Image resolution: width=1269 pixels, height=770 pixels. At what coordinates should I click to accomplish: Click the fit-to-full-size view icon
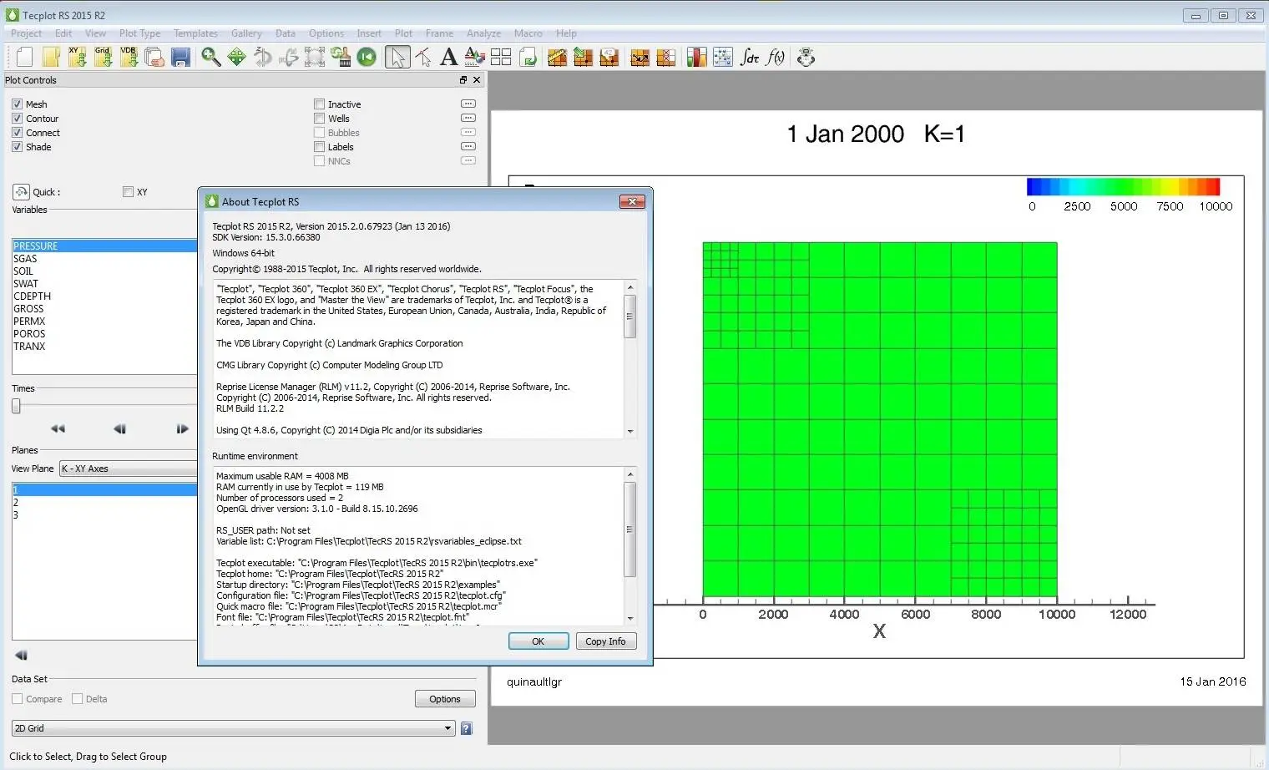[315, 57]
